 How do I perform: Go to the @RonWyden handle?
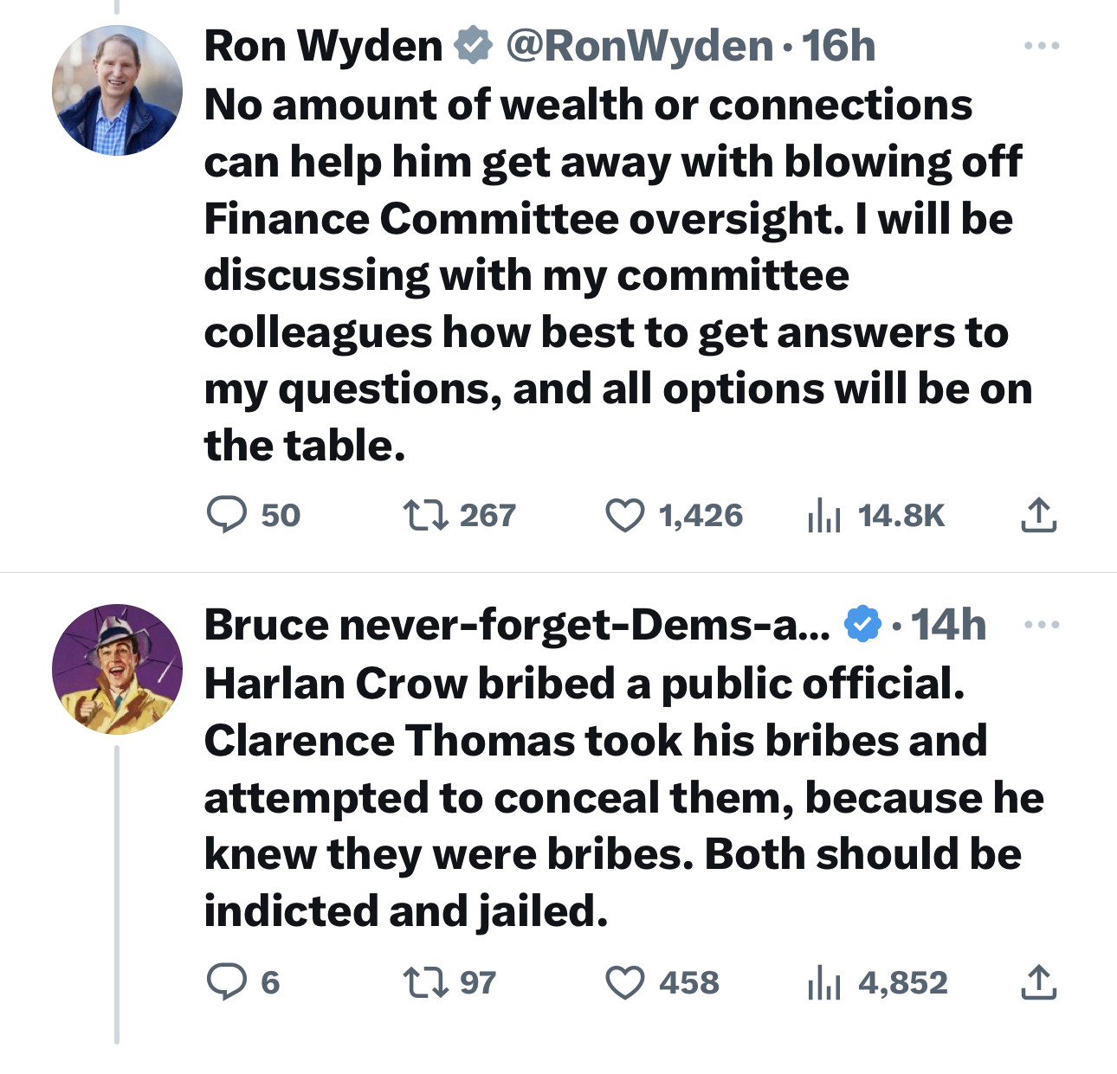click(x=639, y=46)
